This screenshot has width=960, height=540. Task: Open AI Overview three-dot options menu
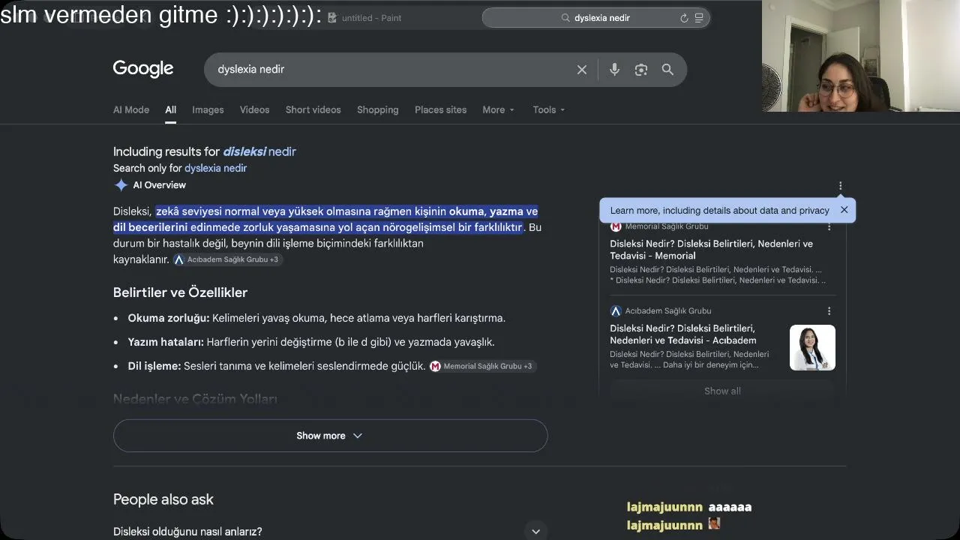pyautogui.click(x=840, y=186)
